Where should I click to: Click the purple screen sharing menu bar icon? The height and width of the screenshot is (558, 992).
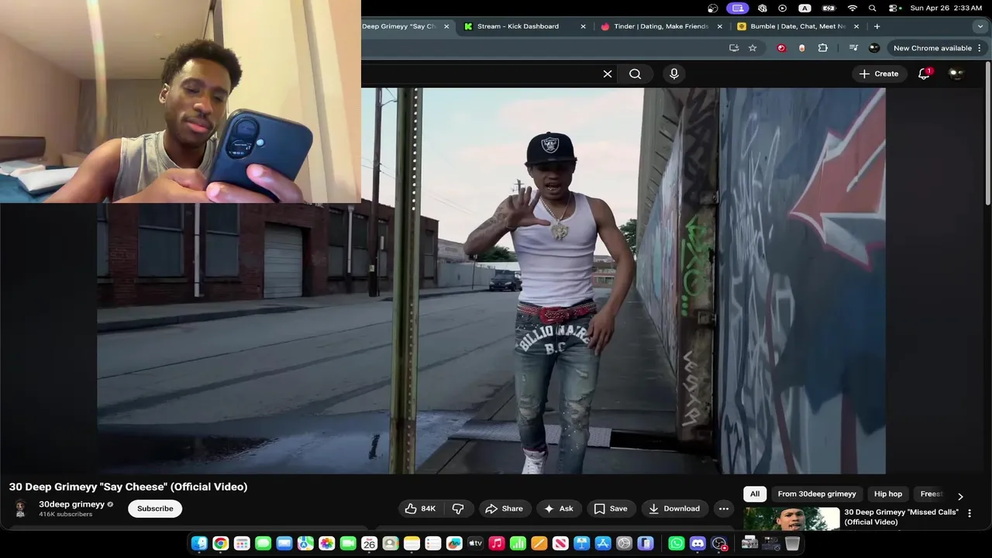[737, 8]
